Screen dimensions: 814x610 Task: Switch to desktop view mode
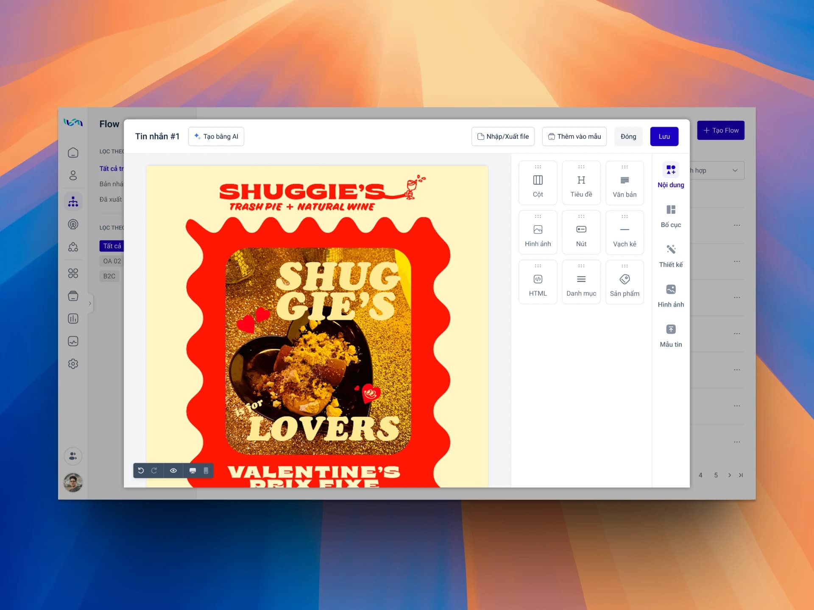tap(192, 471)
